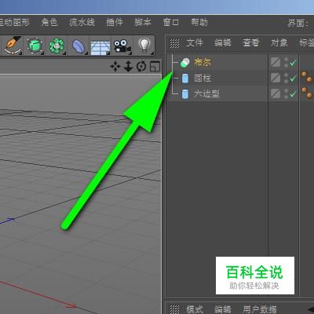Open the Floor environment tool
314x314 pixels.
(x=100, y=47)
